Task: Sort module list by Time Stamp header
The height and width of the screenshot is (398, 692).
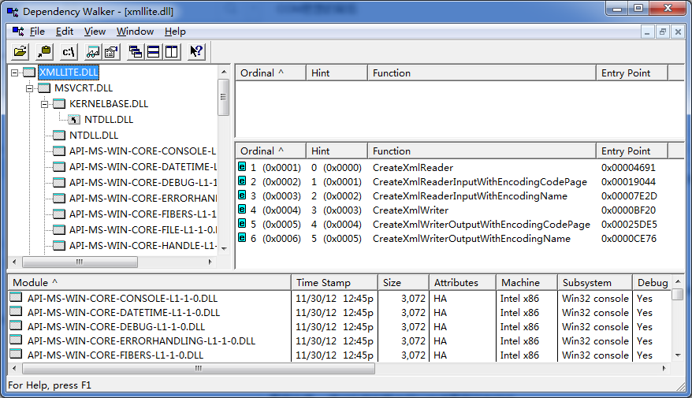Action: [x=334, y=282]
